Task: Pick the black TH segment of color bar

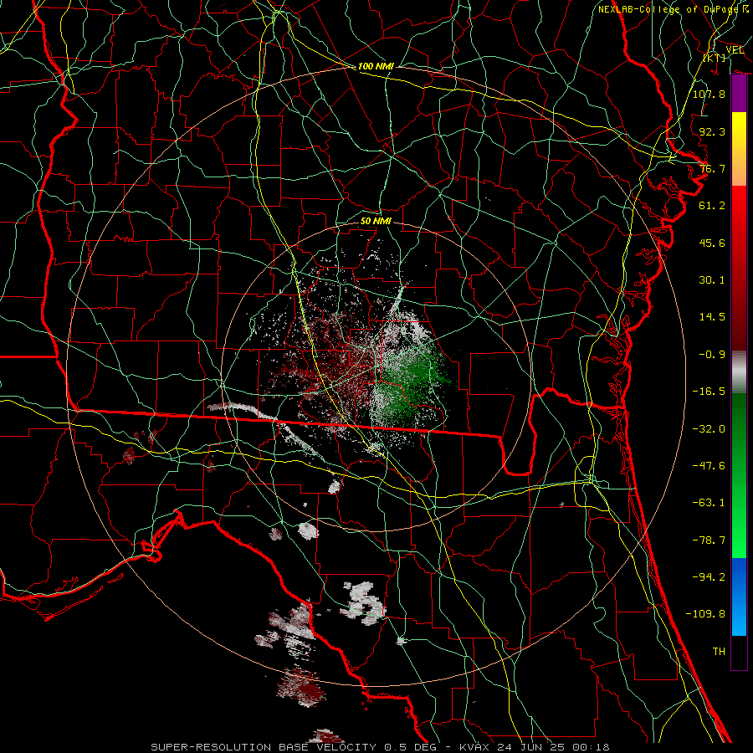Action: click(739, 652)
